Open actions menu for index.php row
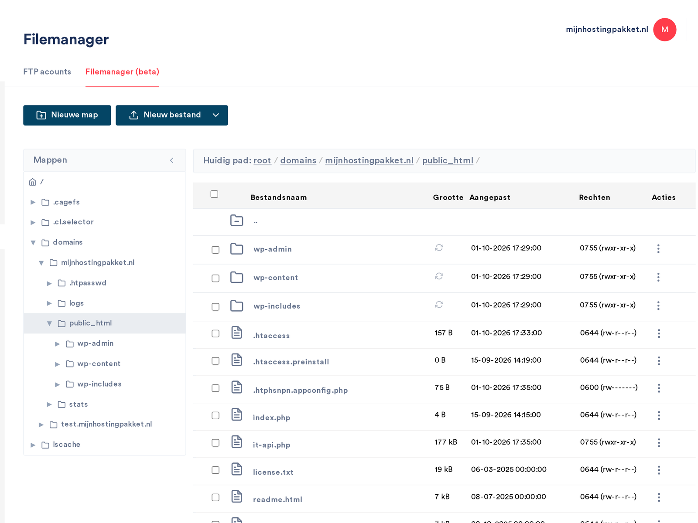 pyautogui.click(x=659, y=415)
